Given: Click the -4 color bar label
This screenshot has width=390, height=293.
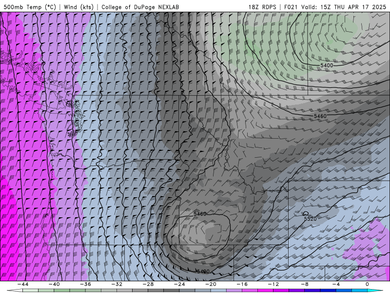Looking at the screenshot, I should point(336,284).
